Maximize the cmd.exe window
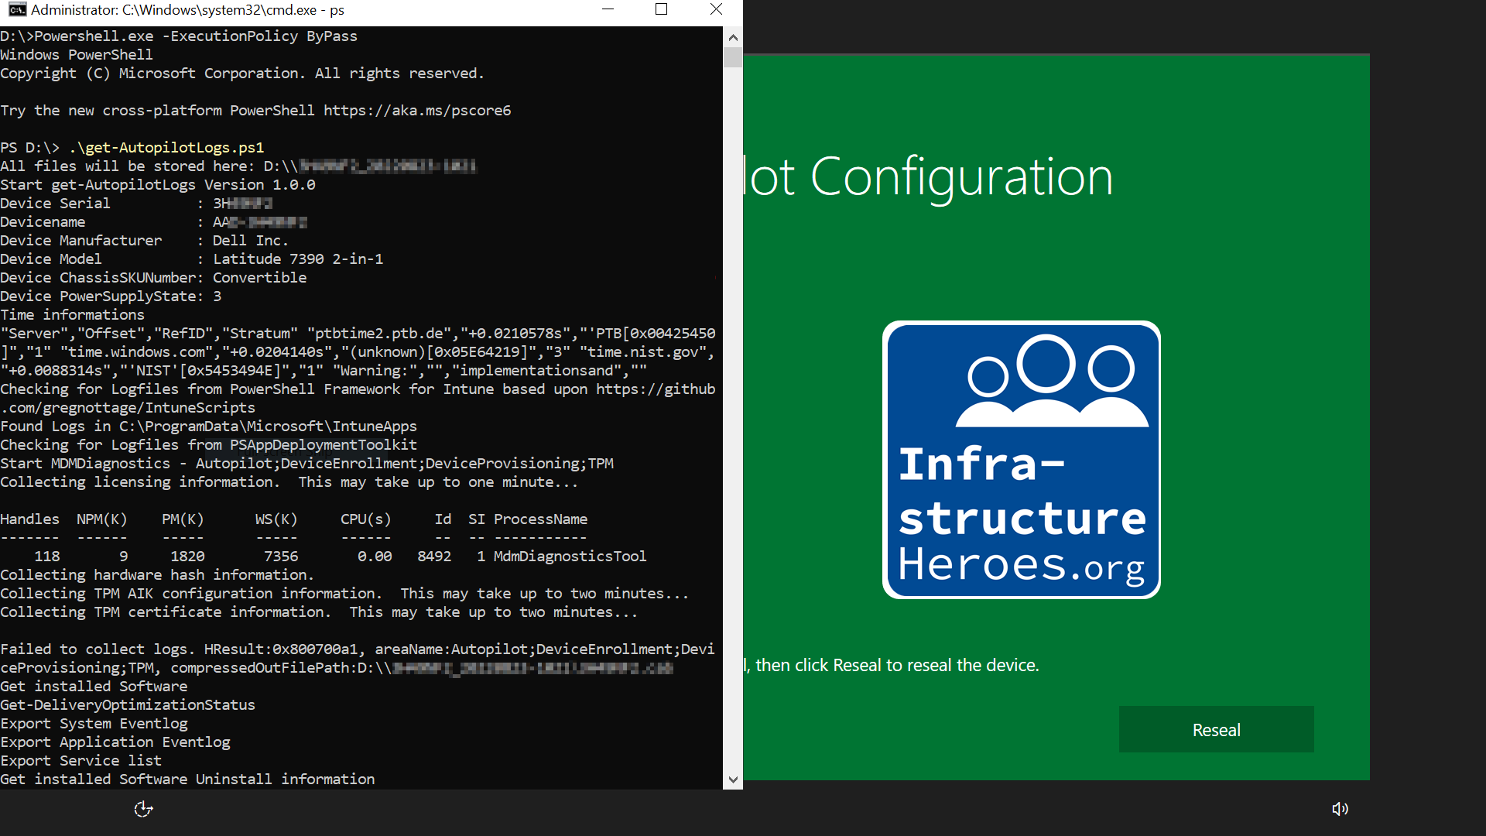 661,9
